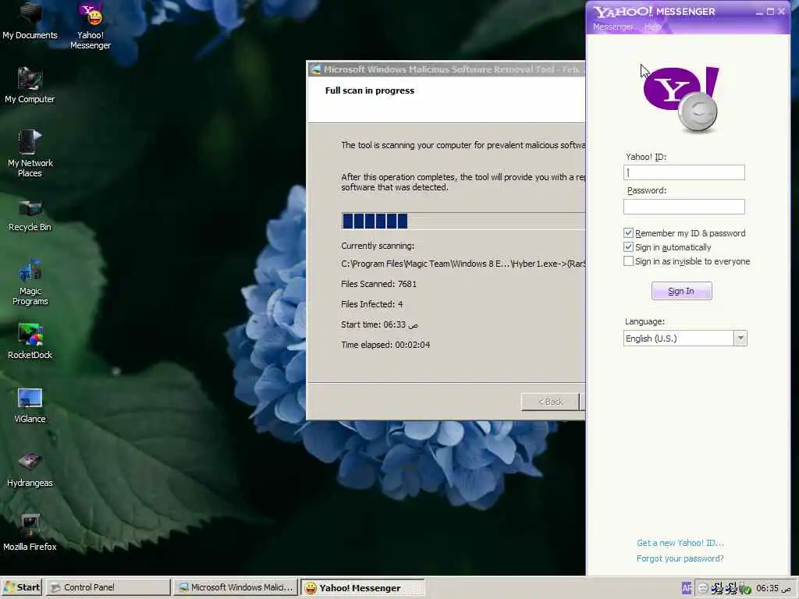Minimize the Yahoo Messenger window

click(759, 12)
